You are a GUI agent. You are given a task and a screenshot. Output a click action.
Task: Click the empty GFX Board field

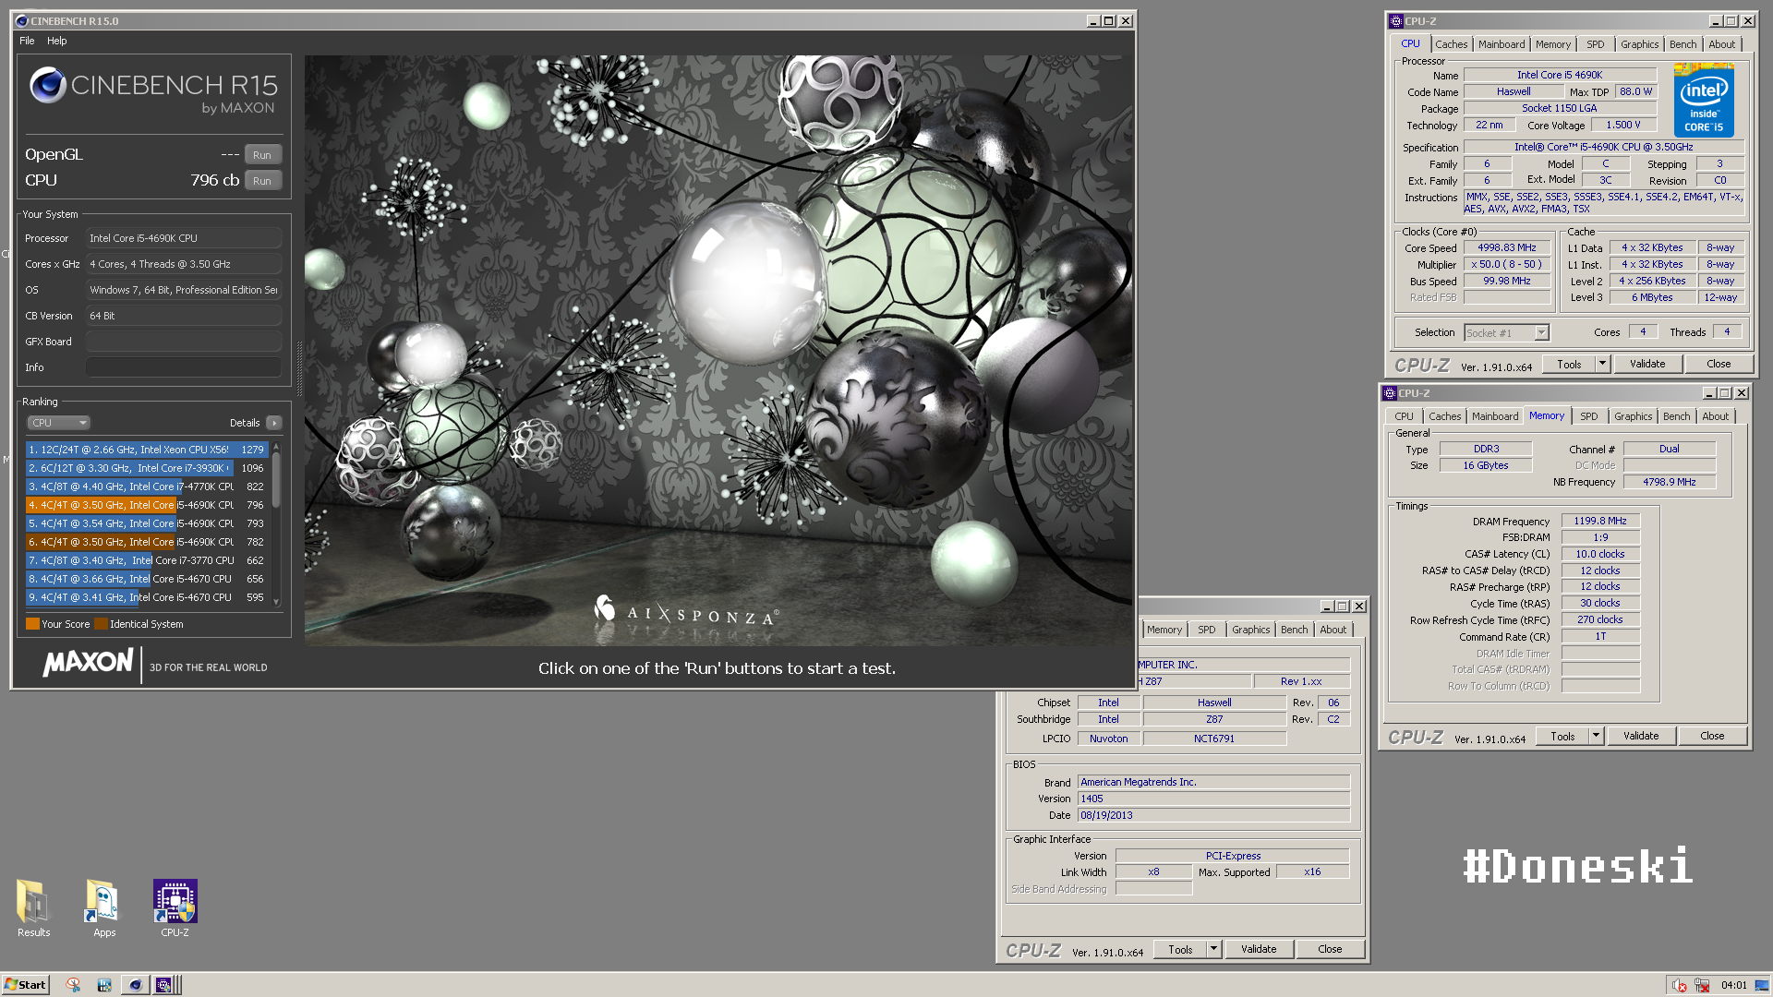coord(184,342)
